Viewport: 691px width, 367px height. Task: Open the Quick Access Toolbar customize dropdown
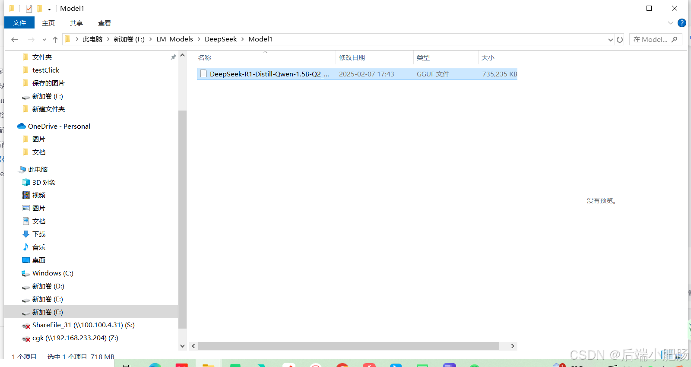pyautogui.click(x=49, y=9)
